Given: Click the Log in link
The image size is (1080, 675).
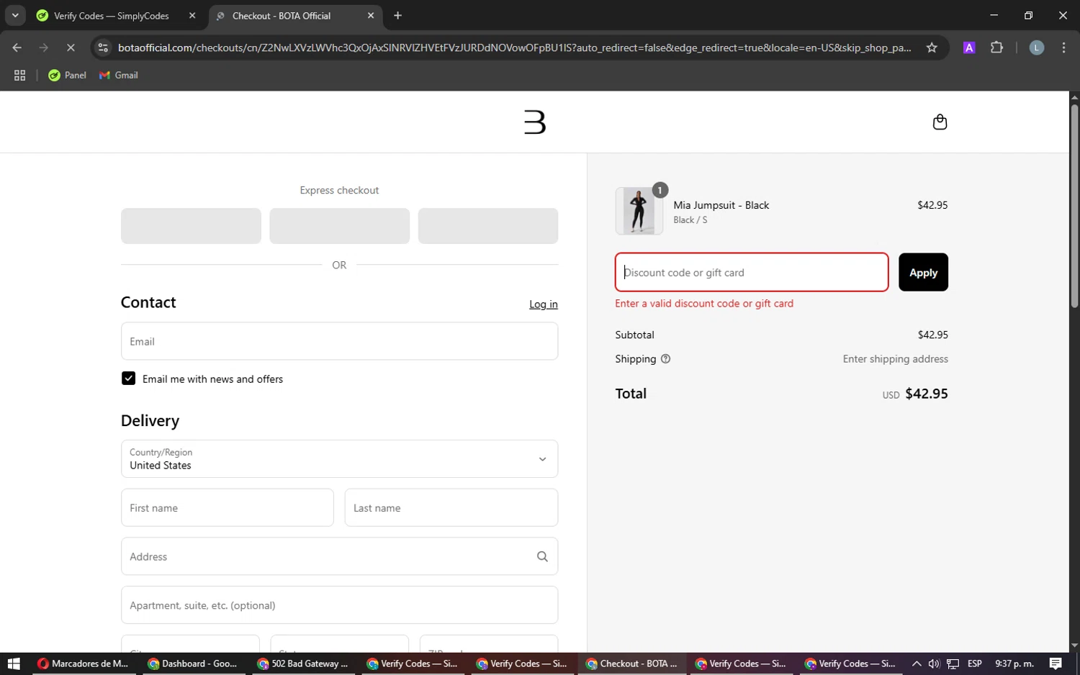Looking at the screenshot, I should [x=543, y=304].
